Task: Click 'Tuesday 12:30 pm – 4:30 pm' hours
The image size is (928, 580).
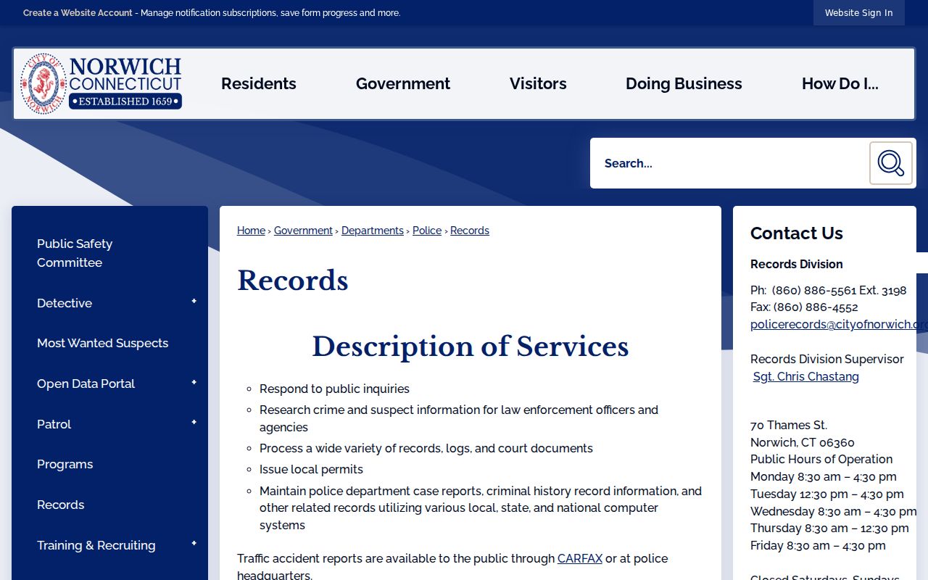Action: point(827,494)
